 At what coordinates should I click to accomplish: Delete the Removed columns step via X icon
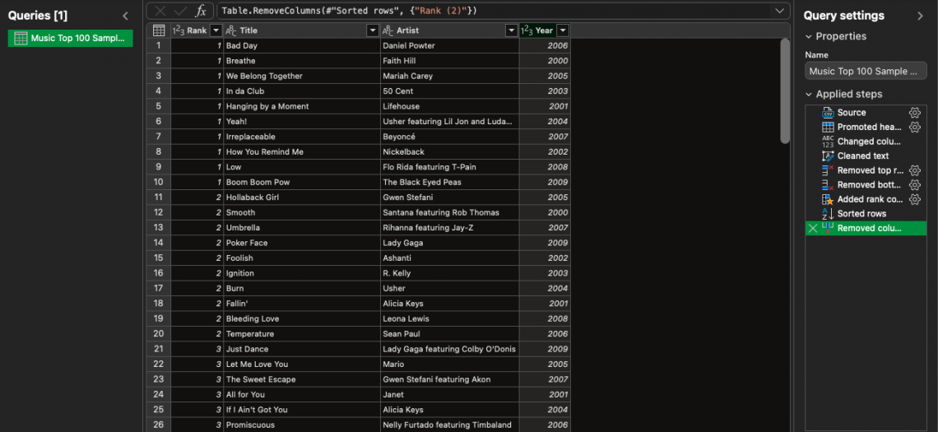[x=813, y=228]
